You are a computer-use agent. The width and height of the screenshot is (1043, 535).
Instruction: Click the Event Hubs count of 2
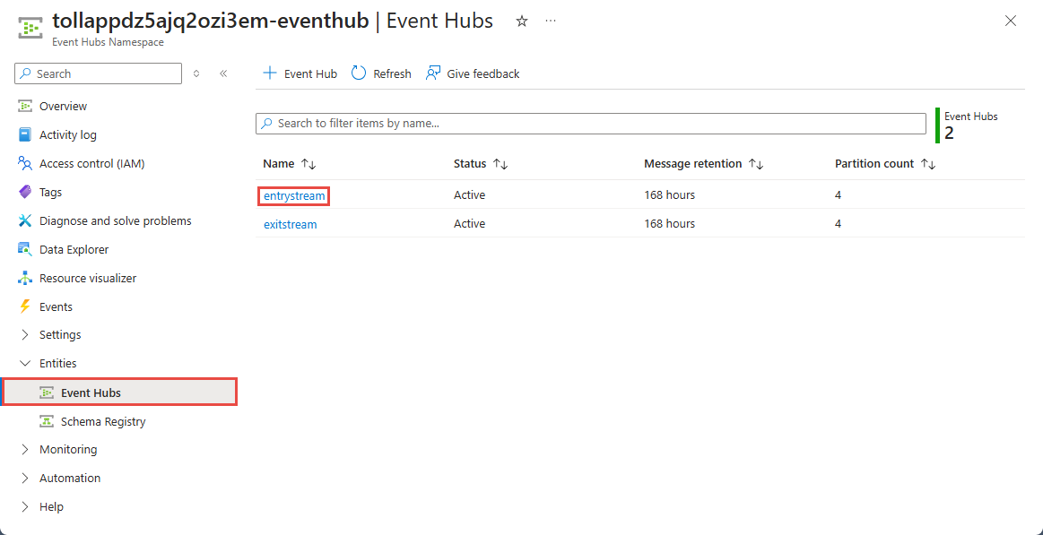pyautogui.click(x=949, y=133)
